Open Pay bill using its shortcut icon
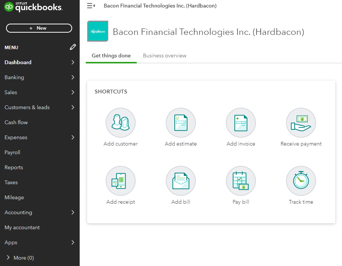The image size is (342, 266). point(241,180)
